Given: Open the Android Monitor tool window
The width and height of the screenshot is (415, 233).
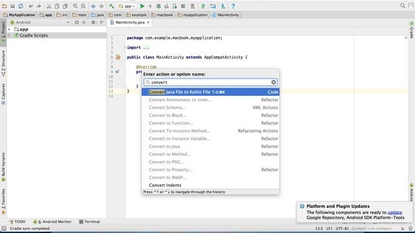Looking at the screenshot, I should [x=52, y=221].
